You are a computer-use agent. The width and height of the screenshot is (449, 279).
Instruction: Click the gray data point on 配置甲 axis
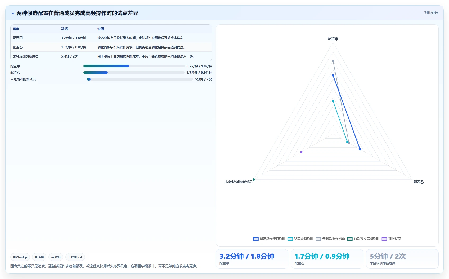click(x=333, y=61)
